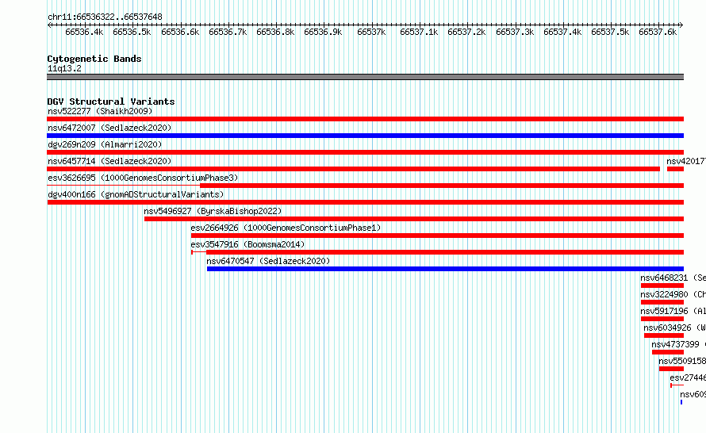Click the blue bar for nsv6470547

(x=445, y=269)
